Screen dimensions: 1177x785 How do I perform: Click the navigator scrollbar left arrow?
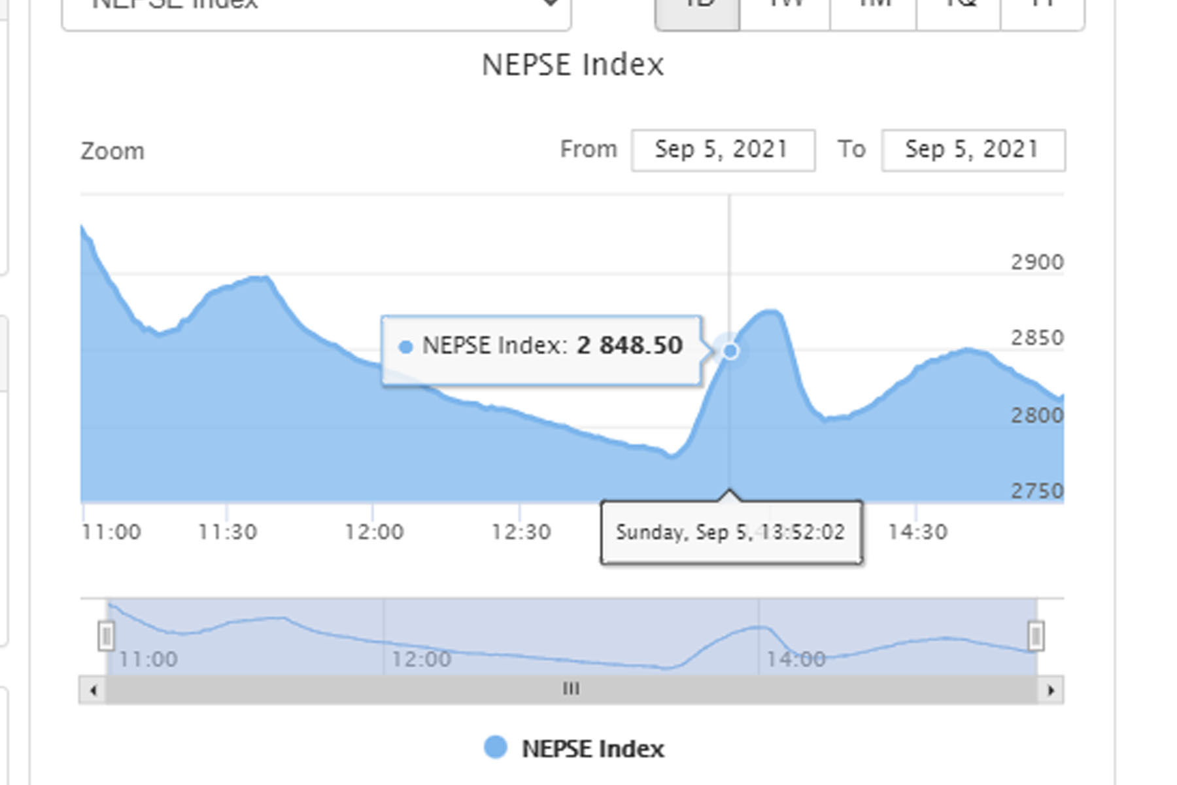click(93, 690)
